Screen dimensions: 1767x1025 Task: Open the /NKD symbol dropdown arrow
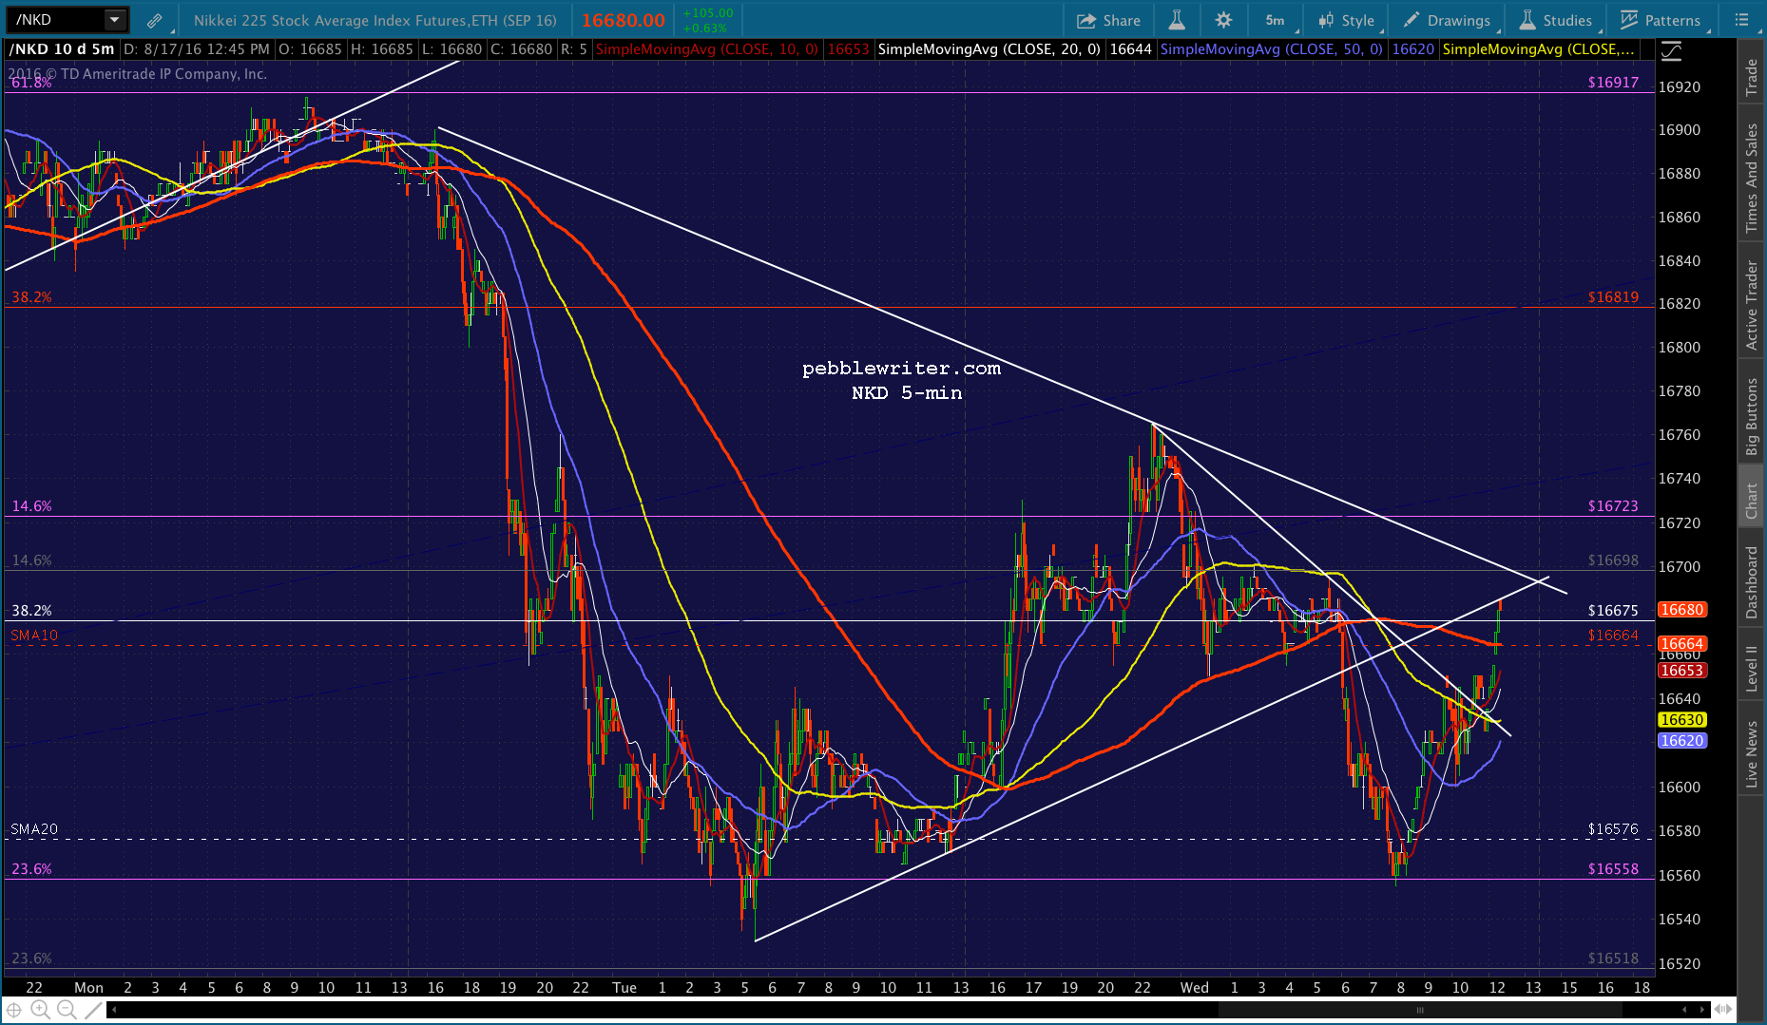pyautogui.click(x=114, y=20)
